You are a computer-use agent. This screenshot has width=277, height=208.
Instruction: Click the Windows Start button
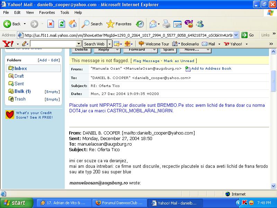click(16, 203)
